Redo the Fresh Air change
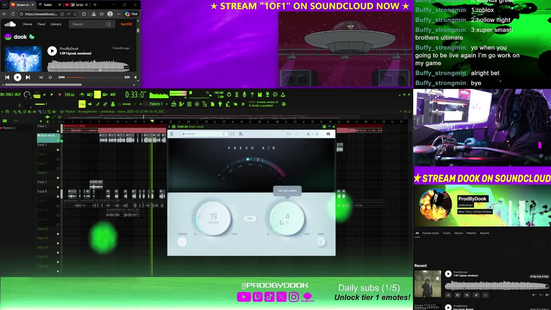 (297, 134)
